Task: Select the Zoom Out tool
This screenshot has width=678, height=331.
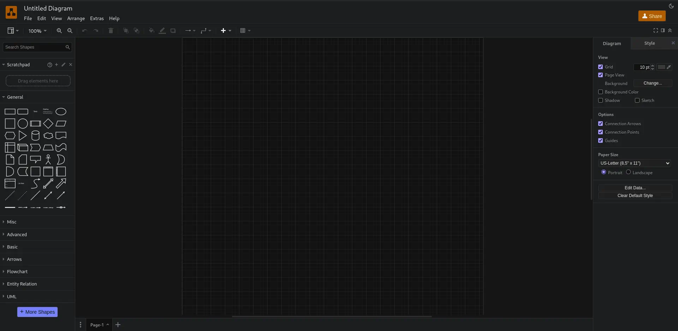Action: (x=70, y=31)
